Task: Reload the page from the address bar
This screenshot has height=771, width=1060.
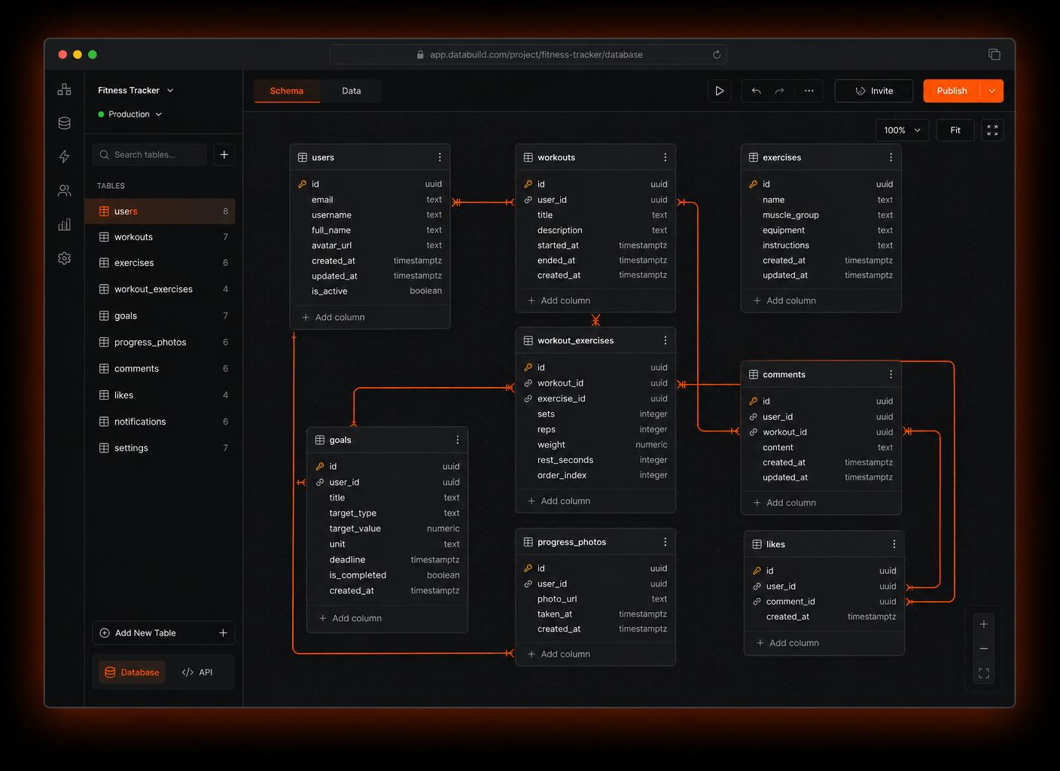Action: tap(717, 55)
